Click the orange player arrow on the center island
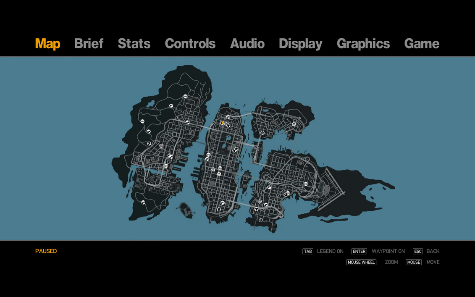The width and height of the screenshot is (475, 297). tap(222, 123)
